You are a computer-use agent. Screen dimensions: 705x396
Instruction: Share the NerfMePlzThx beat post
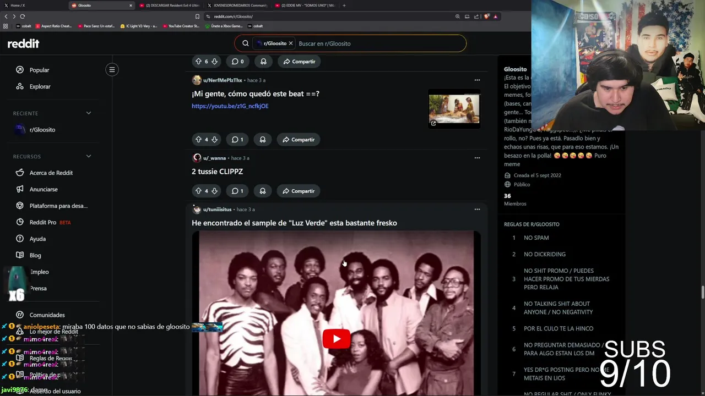299,140
